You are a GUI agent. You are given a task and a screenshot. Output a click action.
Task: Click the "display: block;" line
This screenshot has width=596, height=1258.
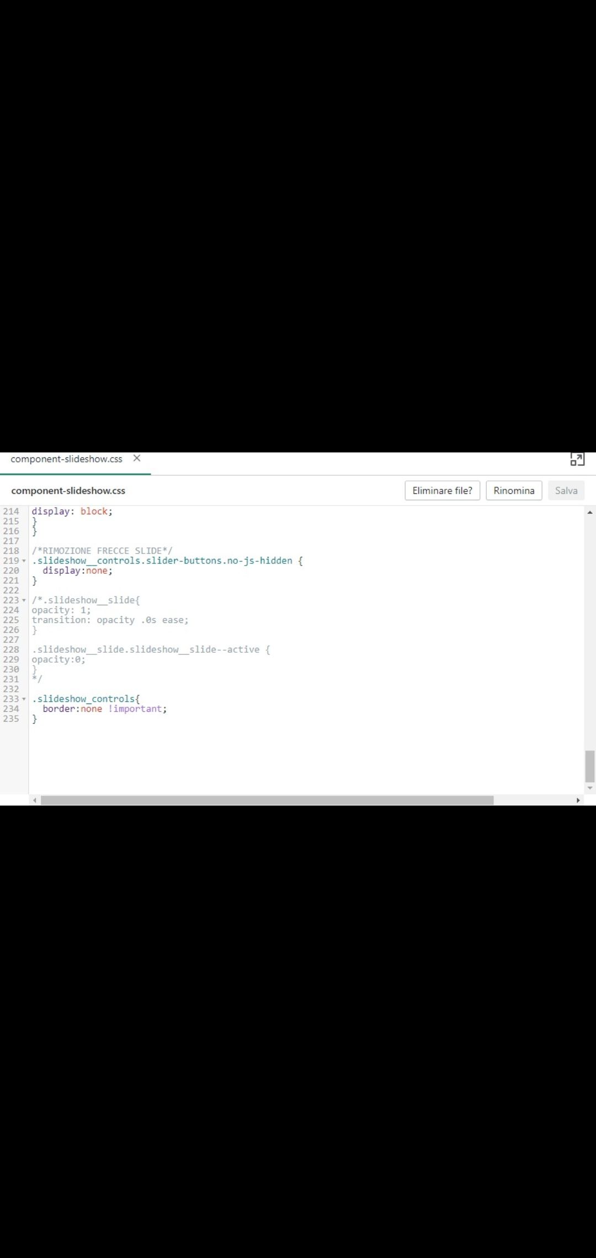click(72, 511)
